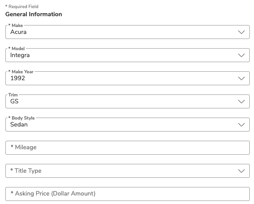Click the General Information heading
254x204 pixels.
[34, 14]
